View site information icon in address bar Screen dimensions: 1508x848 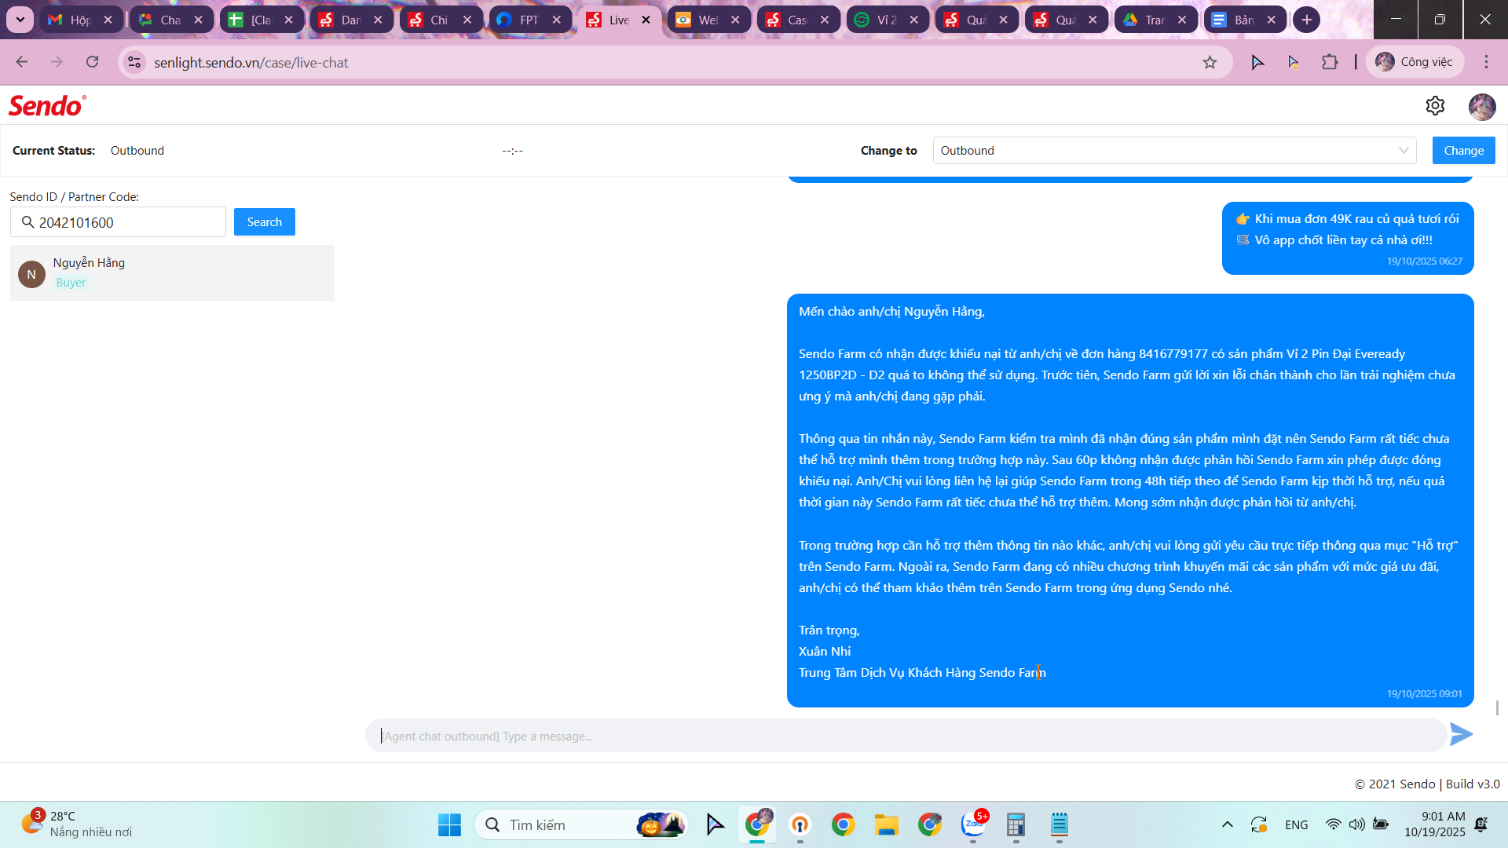coord(135,63)
